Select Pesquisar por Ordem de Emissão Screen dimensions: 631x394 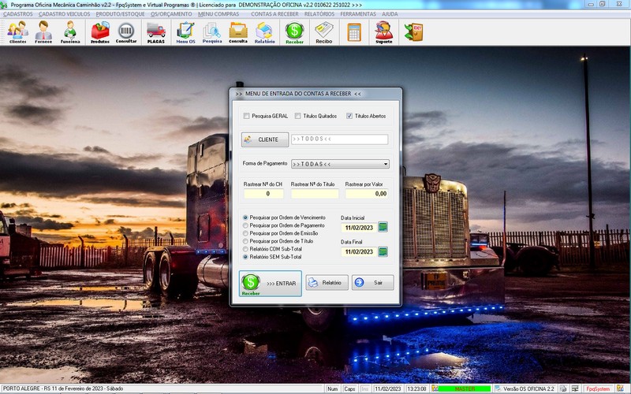pos(245,233)
